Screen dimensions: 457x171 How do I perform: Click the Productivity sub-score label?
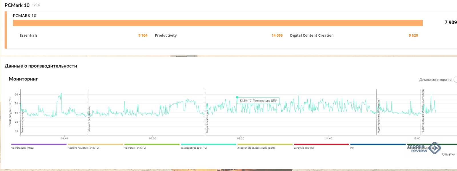[166, 35]
